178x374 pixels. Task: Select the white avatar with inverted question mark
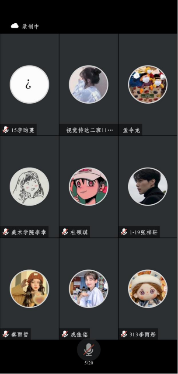click(29, 84)
